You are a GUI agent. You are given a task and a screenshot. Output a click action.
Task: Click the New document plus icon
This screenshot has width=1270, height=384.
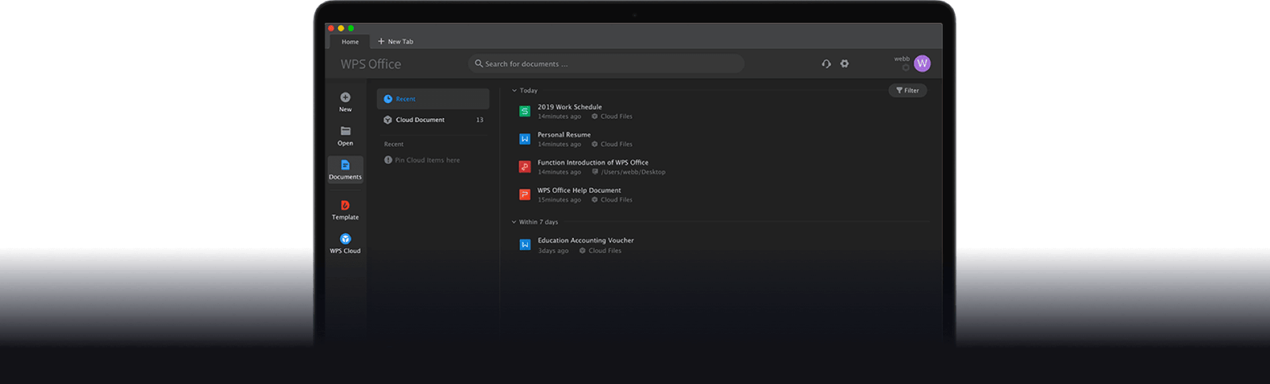[345, 98]
